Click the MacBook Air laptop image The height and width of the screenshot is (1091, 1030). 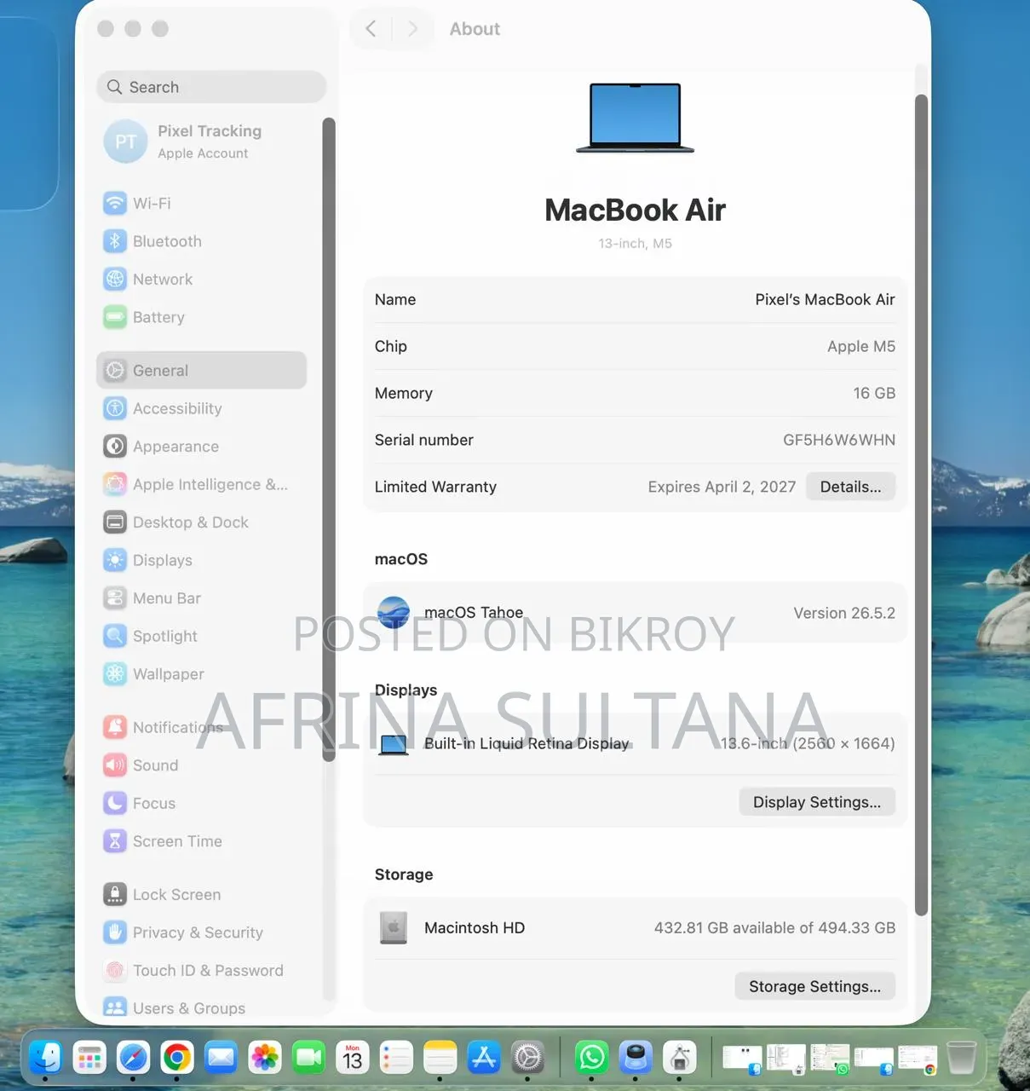coord(636,118)
